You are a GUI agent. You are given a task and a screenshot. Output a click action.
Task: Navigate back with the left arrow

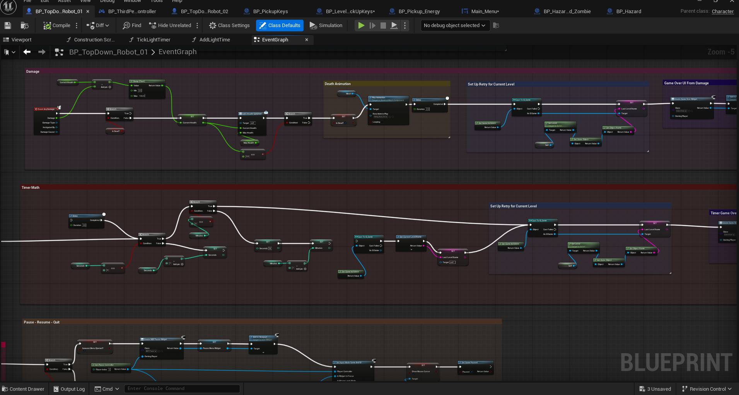(27, 52)
